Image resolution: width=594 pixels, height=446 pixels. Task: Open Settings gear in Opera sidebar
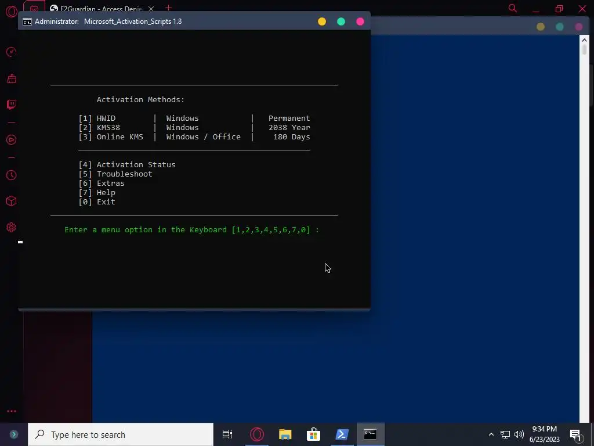[12, 227]
